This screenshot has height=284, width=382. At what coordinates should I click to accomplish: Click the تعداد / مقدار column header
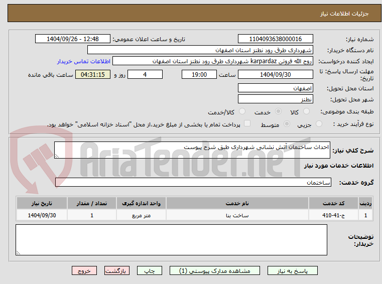pos(92,203)
